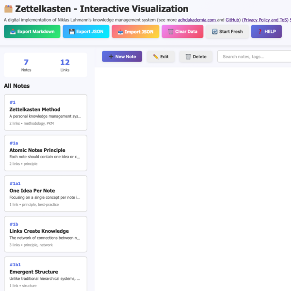This screenshot has height=291, width=291.
Task: Click the Delete button
Action: tap(196, 56)
